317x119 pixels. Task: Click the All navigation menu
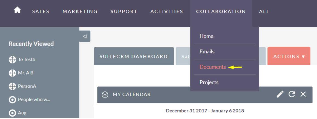[x=264, y=11]
